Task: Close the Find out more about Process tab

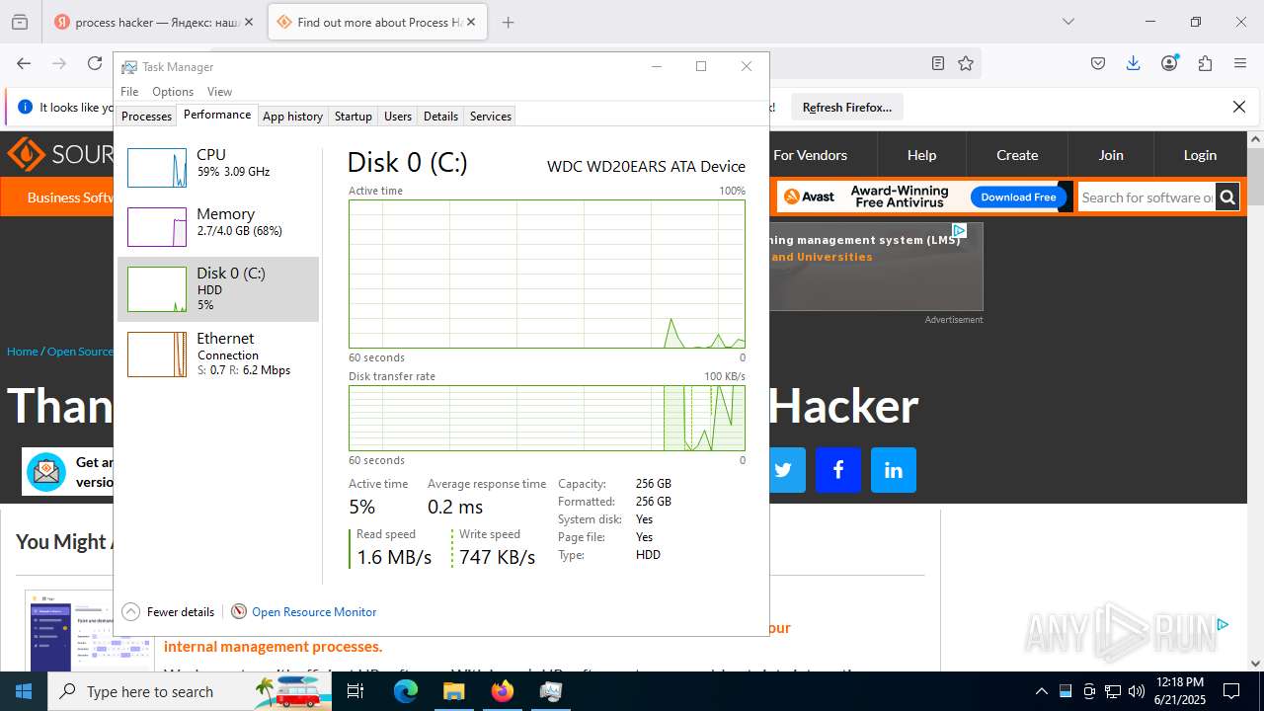Action: (471, 22)
